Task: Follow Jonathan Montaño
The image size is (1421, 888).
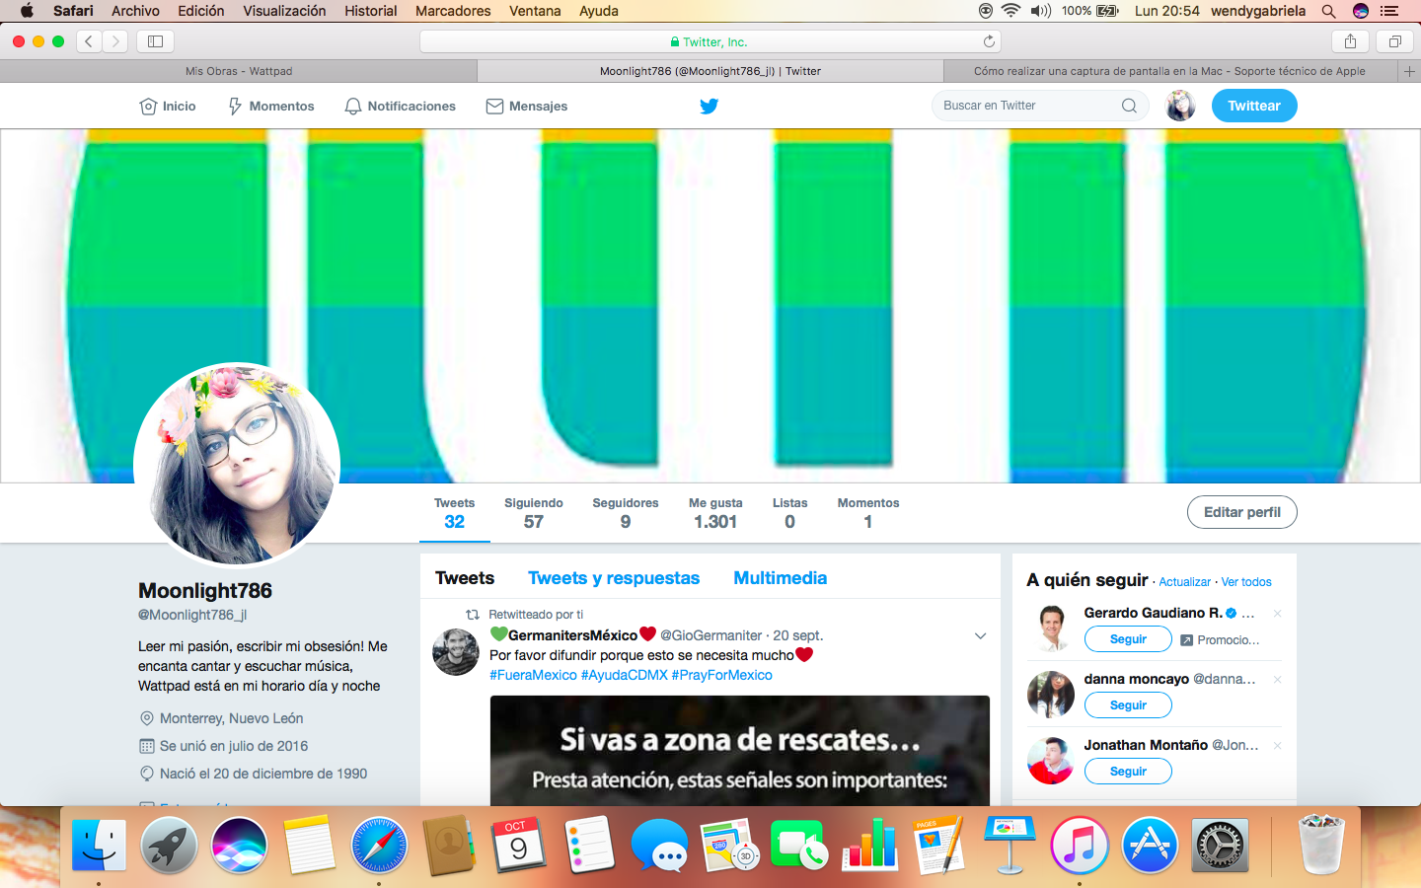Action: tap(1128, 772)
